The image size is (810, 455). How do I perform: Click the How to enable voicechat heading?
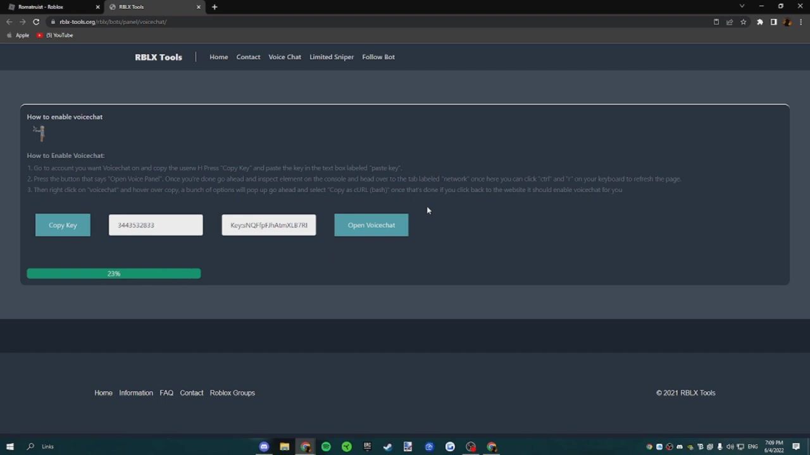[65, 117]
